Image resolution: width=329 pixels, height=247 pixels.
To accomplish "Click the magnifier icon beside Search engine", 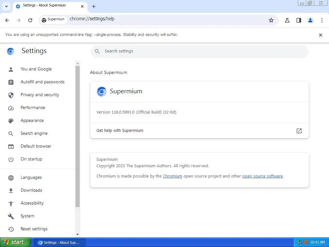I will coord(11,133).
